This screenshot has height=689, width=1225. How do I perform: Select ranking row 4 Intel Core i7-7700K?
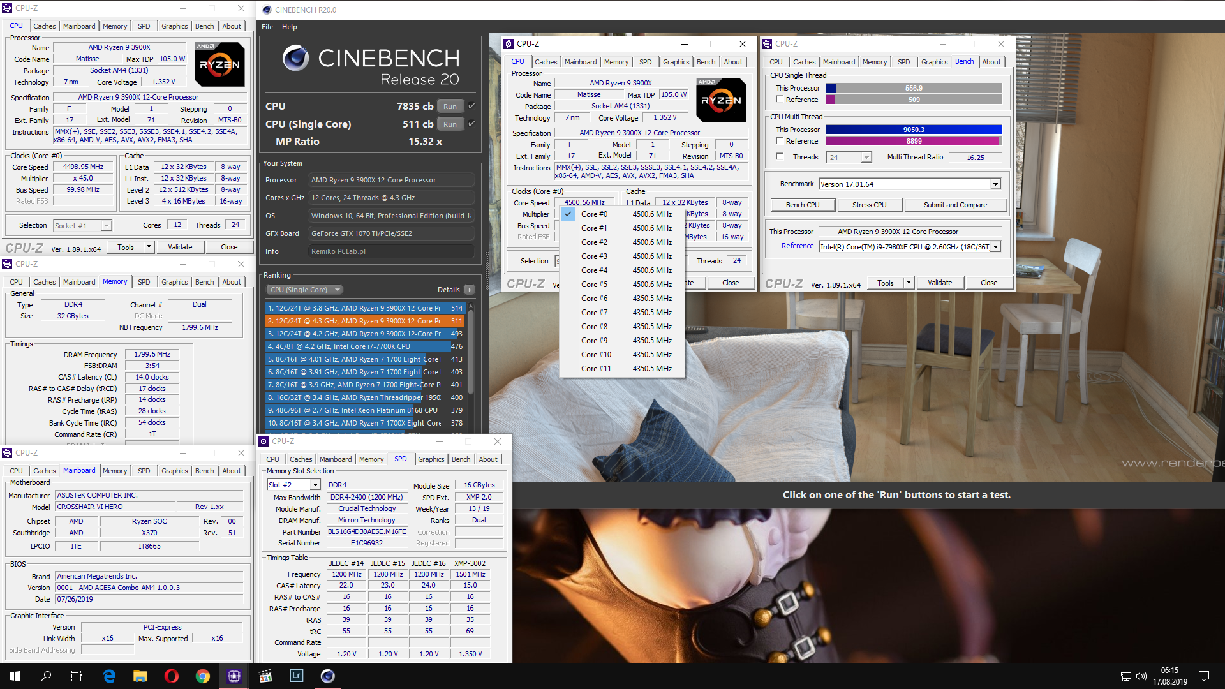pyautogui.click(x=364, y=346)
